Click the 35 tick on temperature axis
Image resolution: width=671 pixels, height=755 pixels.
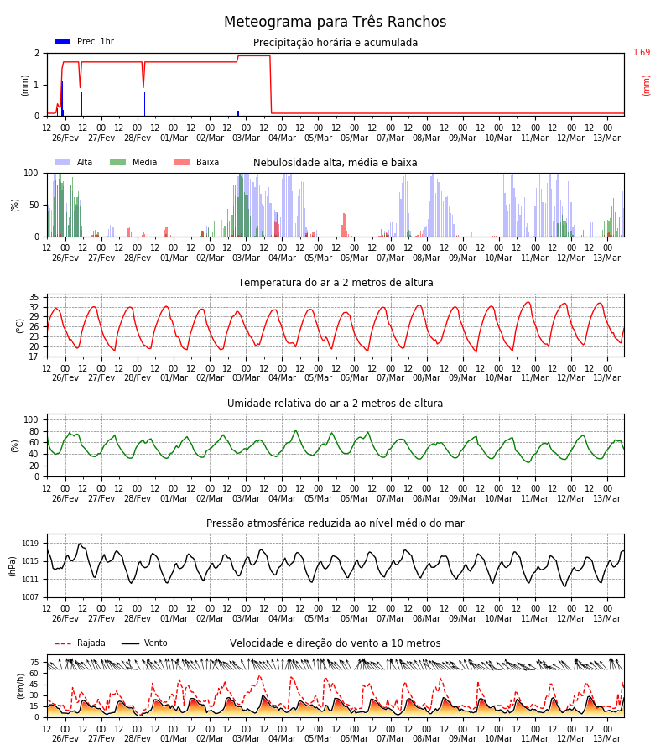click(34, 297)
